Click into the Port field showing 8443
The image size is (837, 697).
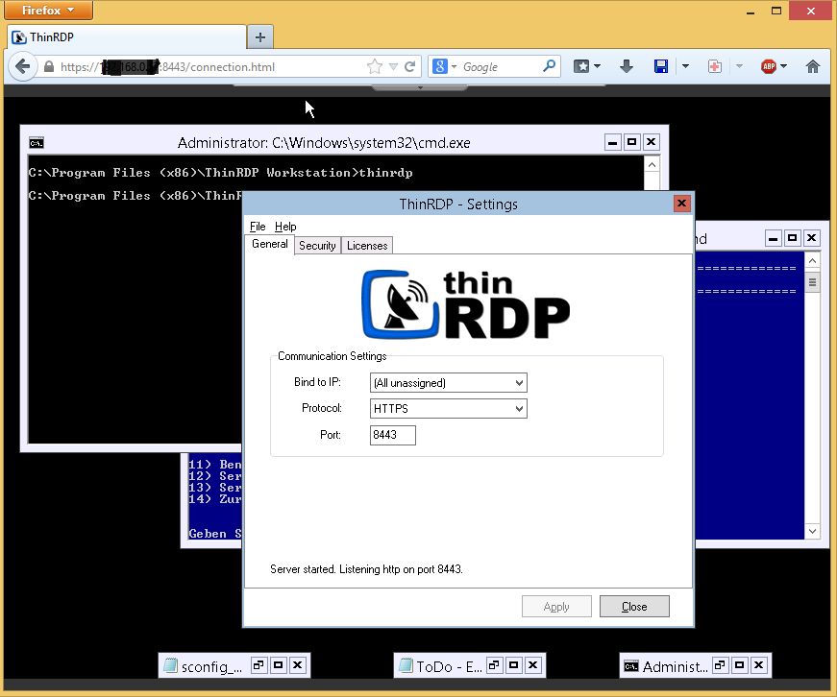point(393,436)
